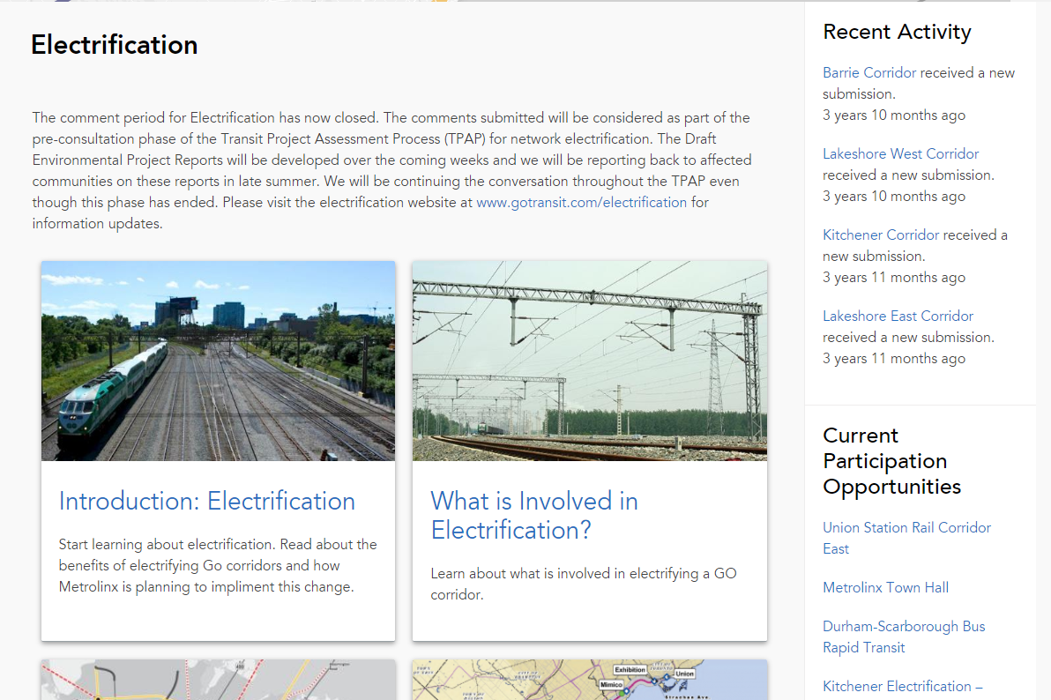Click Current Participation Opportunities heading
Screen dimensions: 1051x700
[891, 461]
